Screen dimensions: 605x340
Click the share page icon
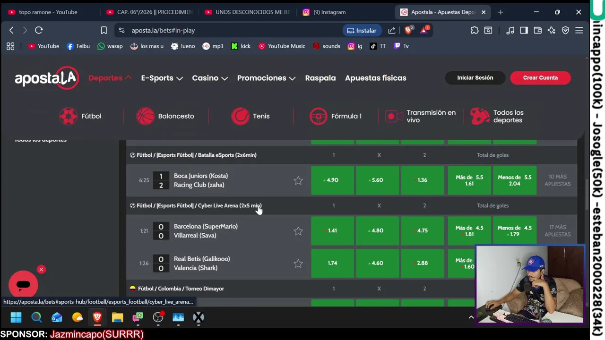coord(391,30)
